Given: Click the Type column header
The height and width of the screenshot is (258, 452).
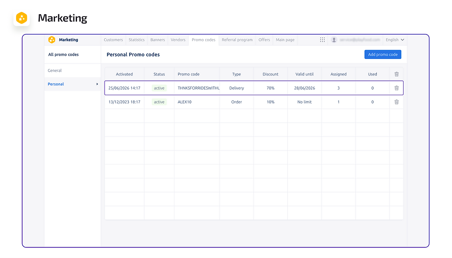Looking at the screenshot, I should [236, 74].
